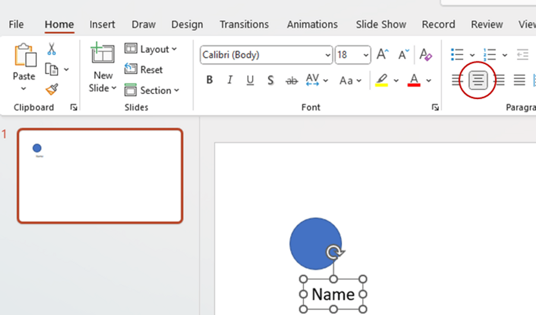Add a slide with the New Slide icon

pos(103,54)
